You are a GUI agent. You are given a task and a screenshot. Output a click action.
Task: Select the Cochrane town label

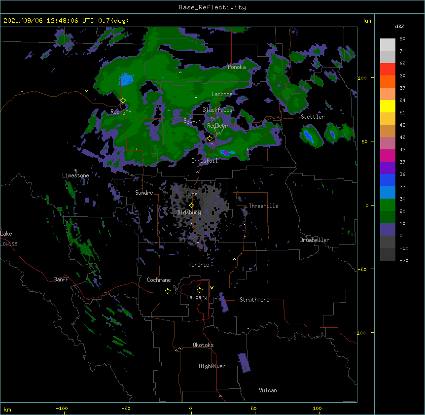(159, 280)
